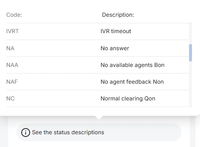200x147 pixels.
Task: Open the See the status descriptions button
Action: (x=99, y=132)
